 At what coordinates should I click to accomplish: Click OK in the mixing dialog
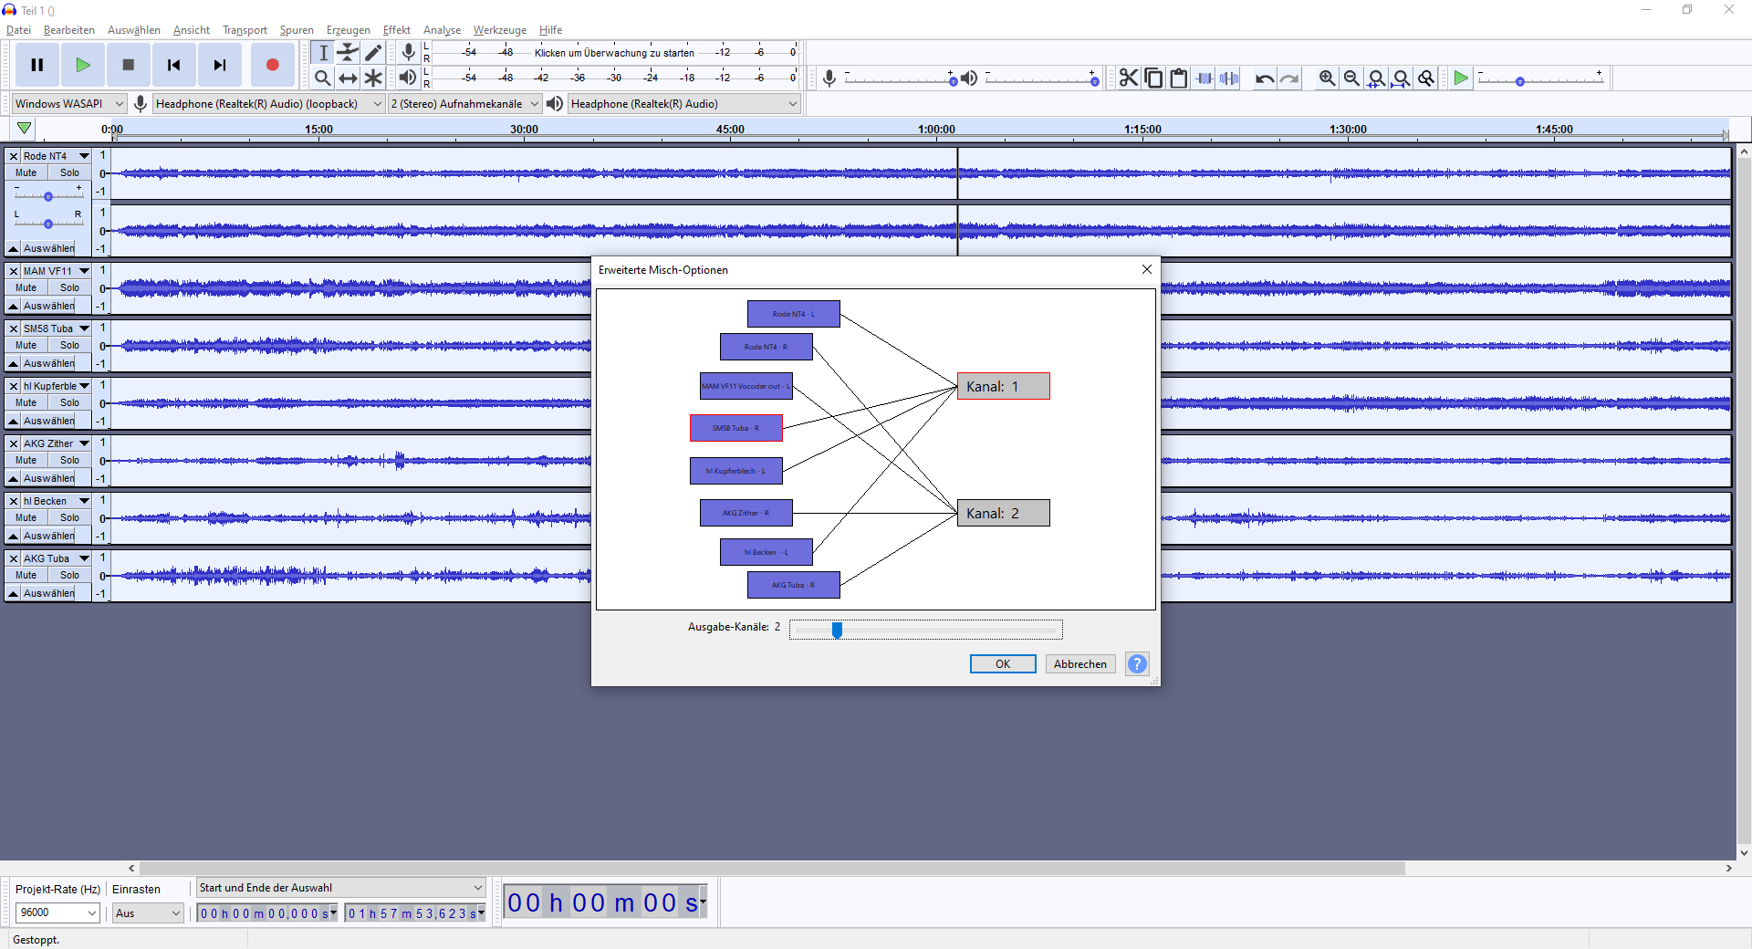[x=1002, y=664]
